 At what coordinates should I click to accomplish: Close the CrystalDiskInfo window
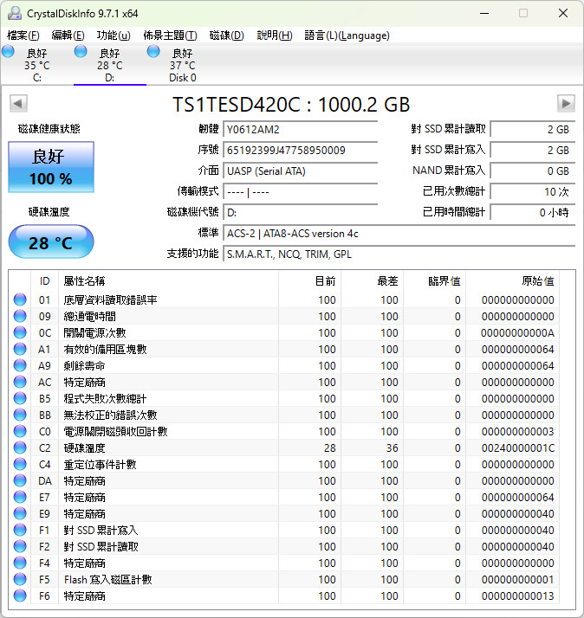pyautogui.click(x=563, y=13)
